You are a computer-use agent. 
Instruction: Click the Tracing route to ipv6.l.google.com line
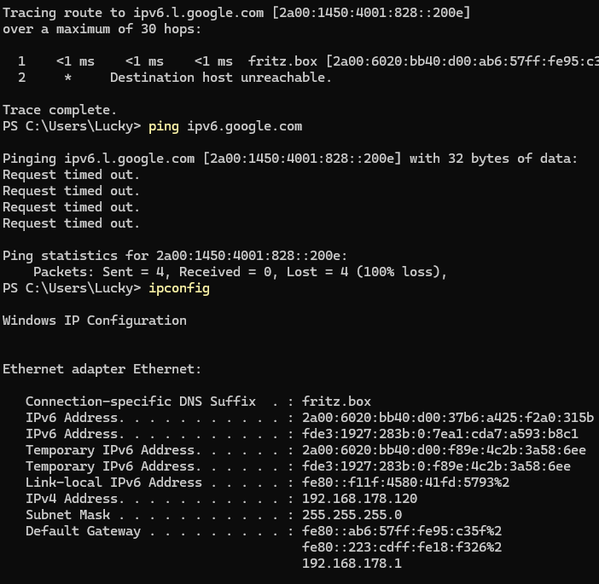tap(236, 13)
